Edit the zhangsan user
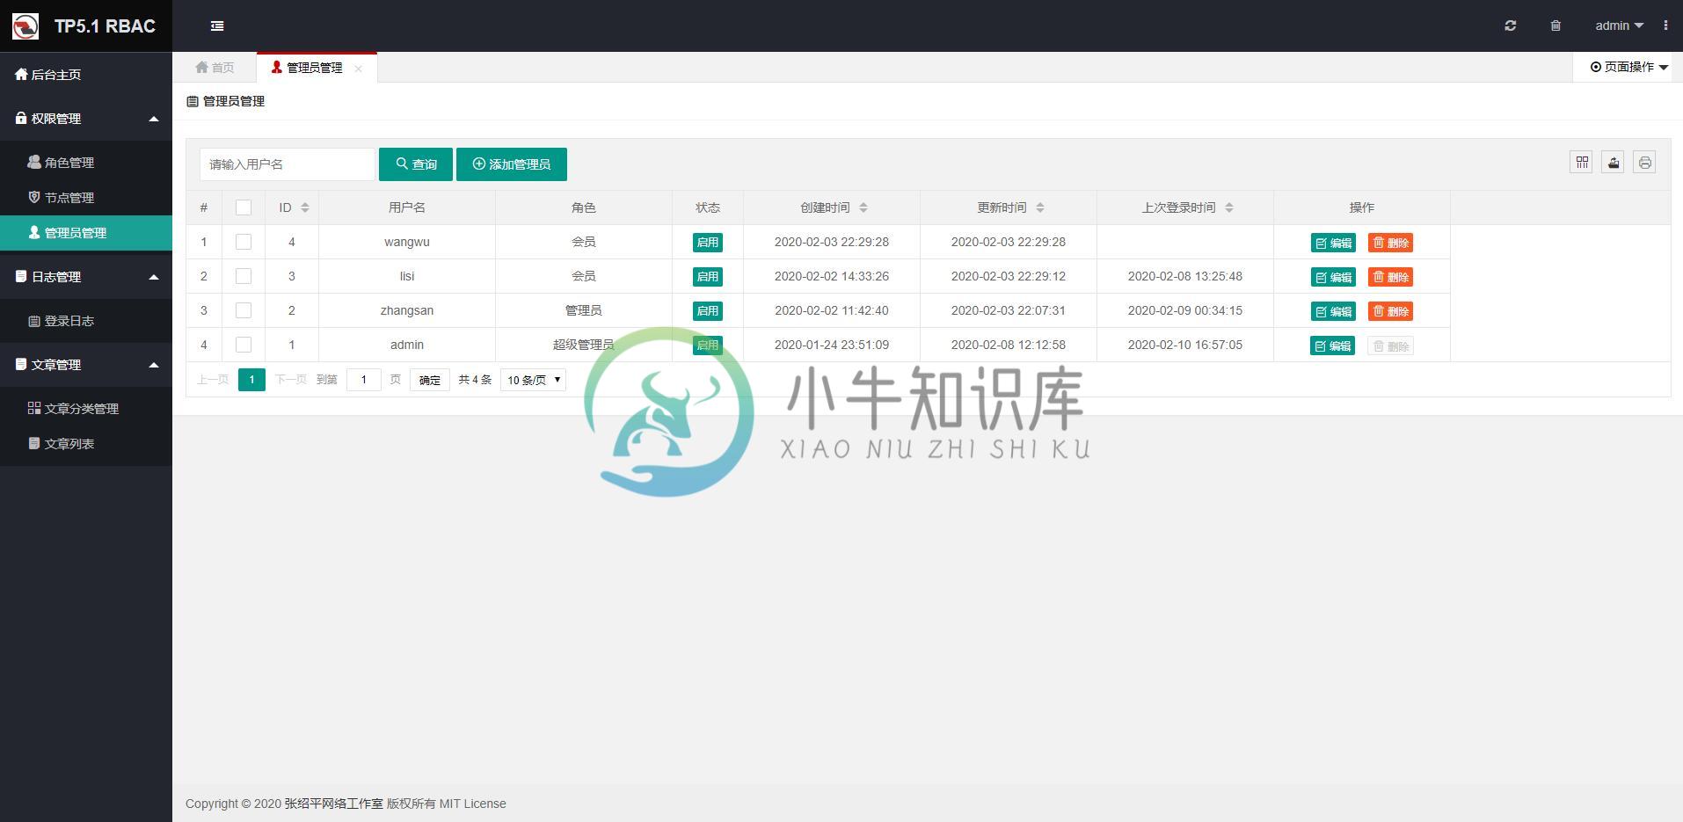Viewport: 1683px width, 822px height. pos(1333,311)
